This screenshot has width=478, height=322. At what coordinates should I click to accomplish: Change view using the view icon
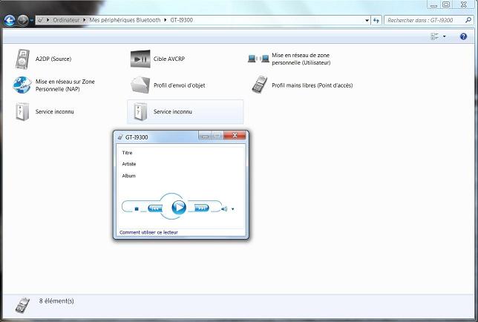(434, 36)
